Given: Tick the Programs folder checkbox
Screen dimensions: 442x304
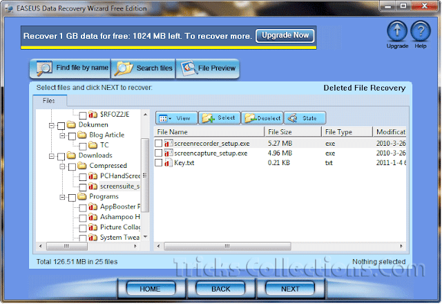Looking at the screenshot, I should point(72,198).
